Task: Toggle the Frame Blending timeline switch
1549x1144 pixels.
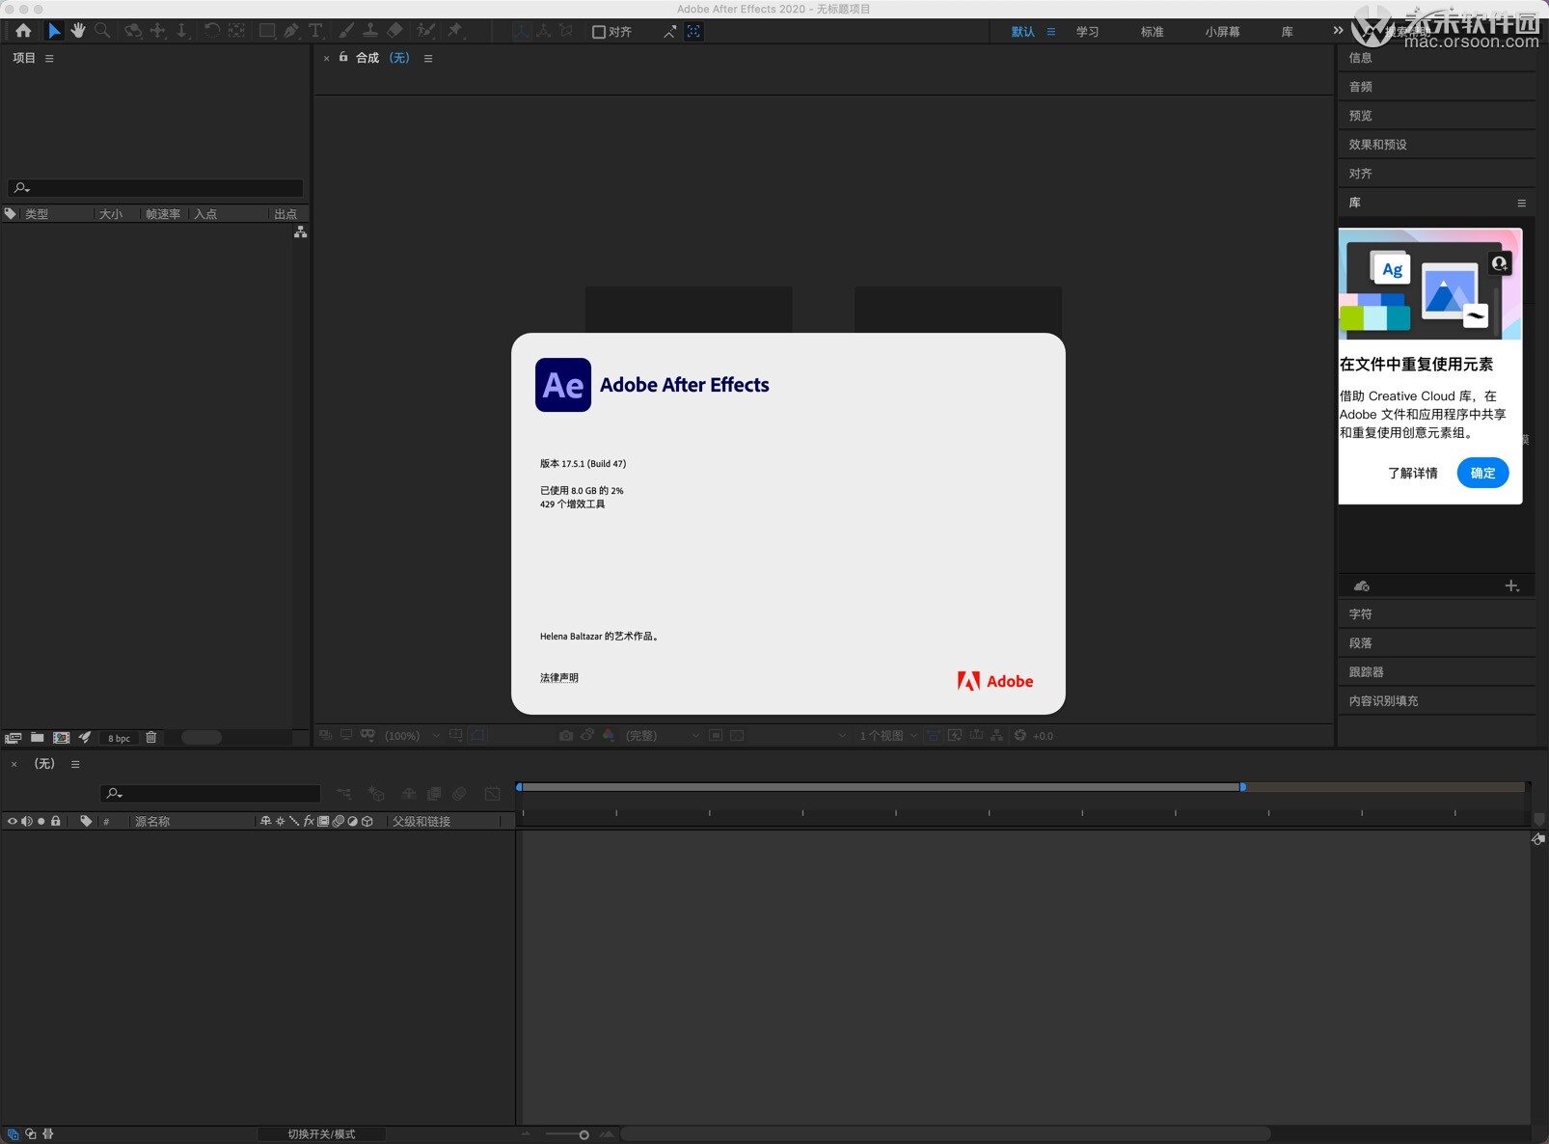Action: tap(434, 794)
